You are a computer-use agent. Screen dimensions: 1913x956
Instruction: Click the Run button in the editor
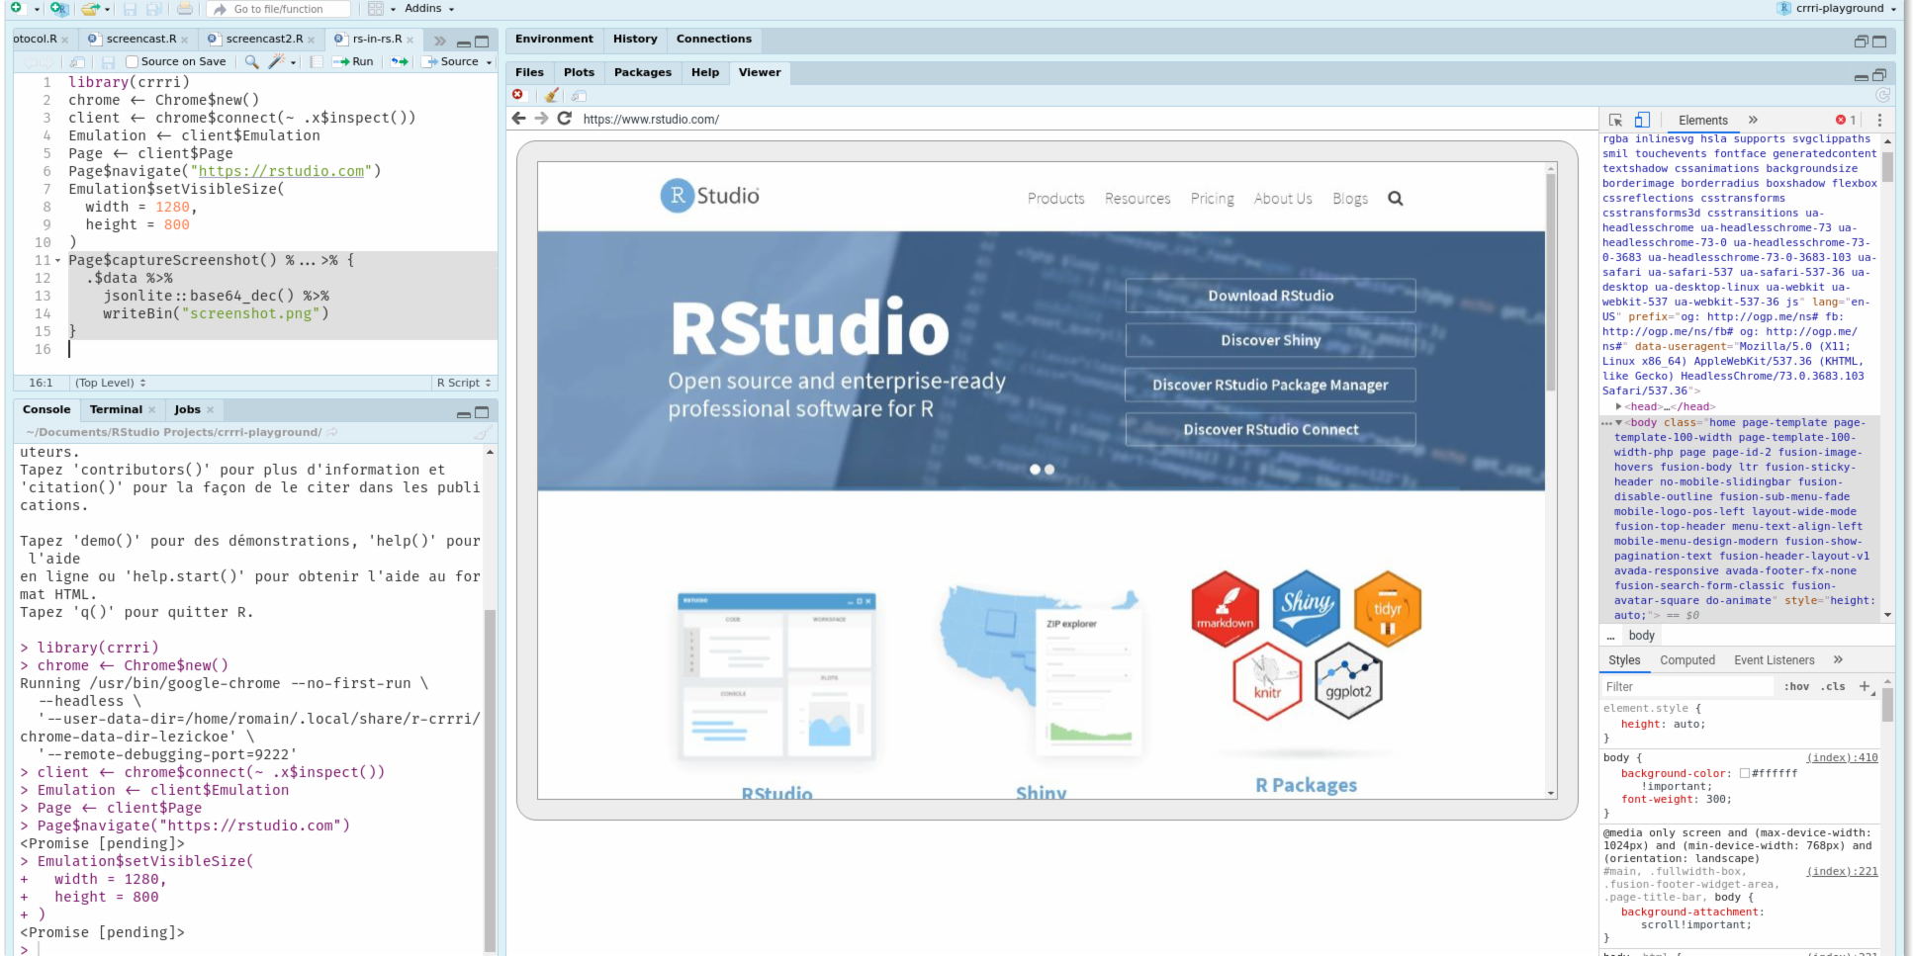[353, 61]
